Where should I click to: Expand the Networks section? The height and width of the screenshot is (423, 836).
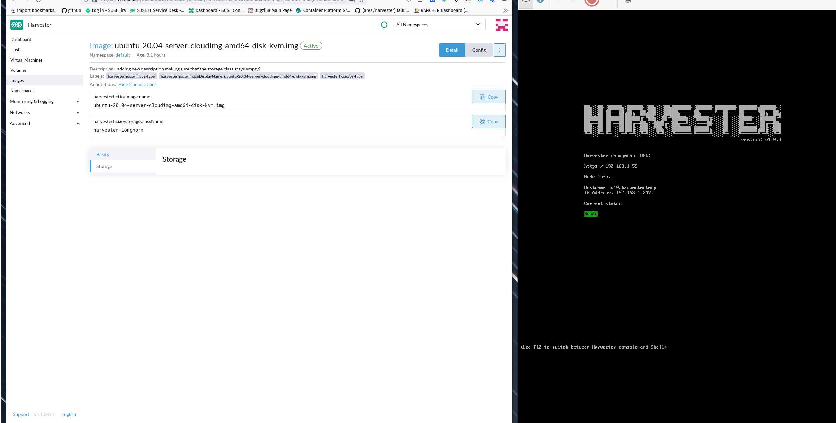click(44, 112)
